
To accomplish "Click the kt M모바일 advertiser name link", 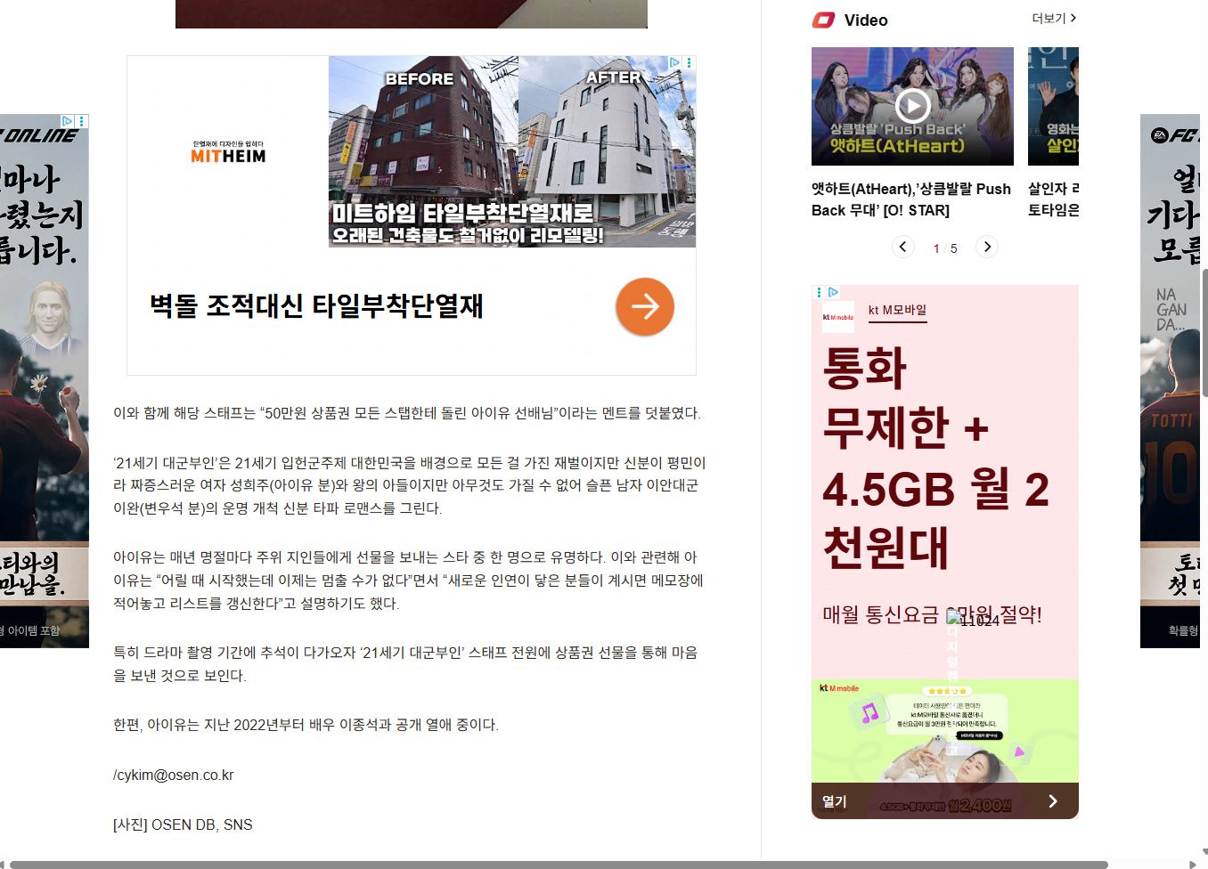I will pos(897,310).
